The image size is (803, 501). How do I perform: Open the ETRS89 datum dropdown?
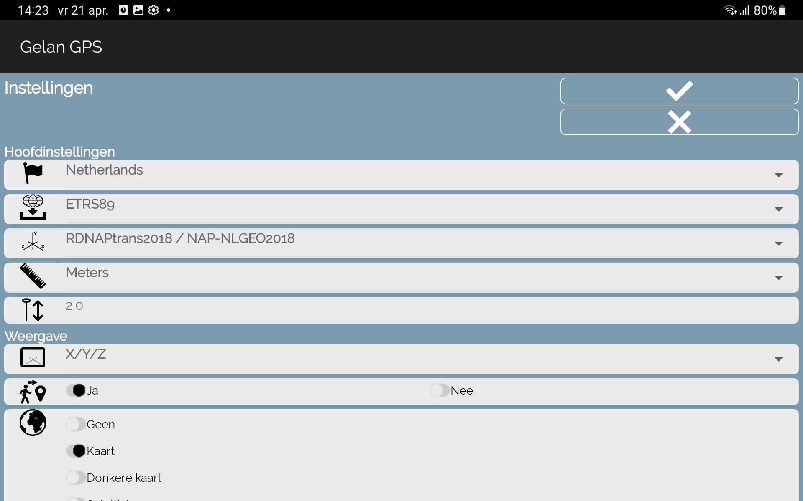[430, 209]
